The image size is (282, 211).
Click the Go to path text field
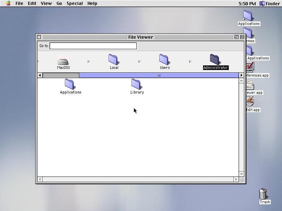[x=93, y=46]
